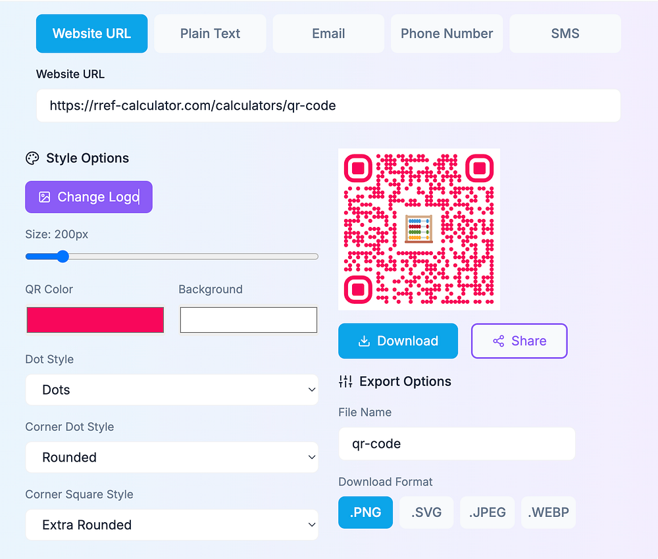The height and width of the screenshot is (559, 658).
Task: Switch to the Phone Number tab
Action: click(447, 34)
